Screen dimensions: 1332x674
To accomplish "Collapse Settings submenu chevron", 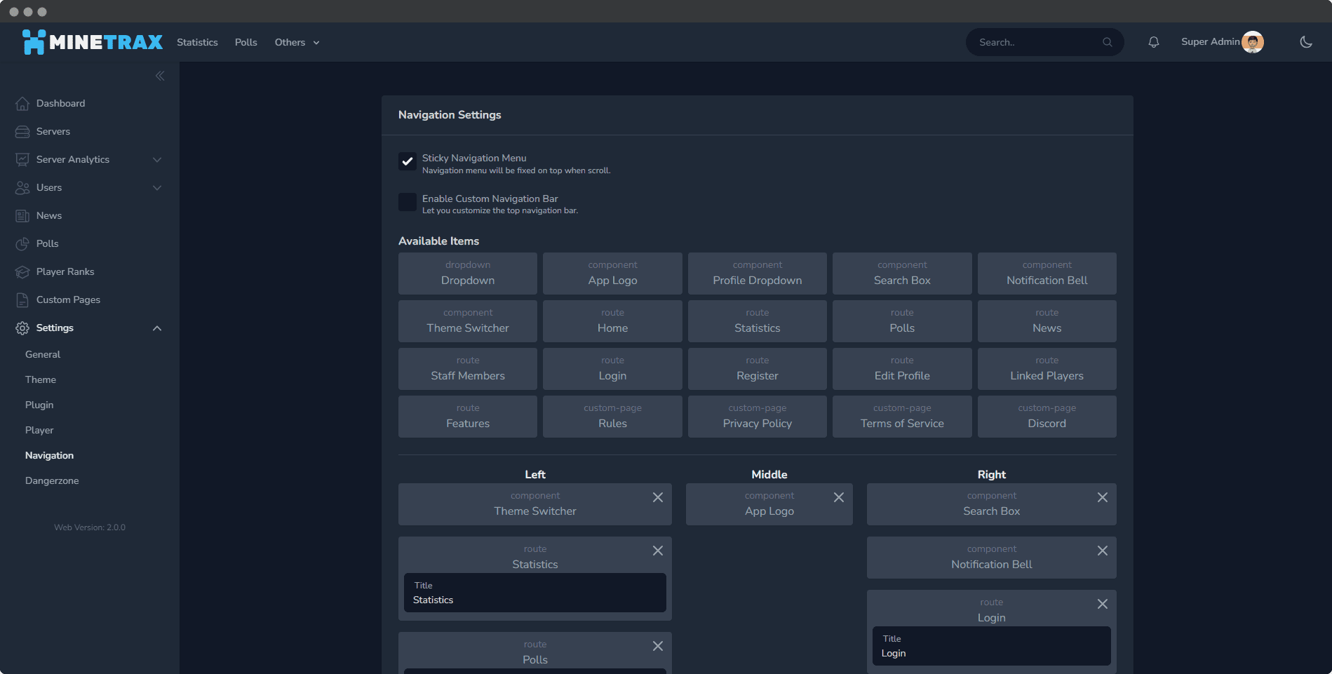I will pyautogui.click(x=157, y=328).
